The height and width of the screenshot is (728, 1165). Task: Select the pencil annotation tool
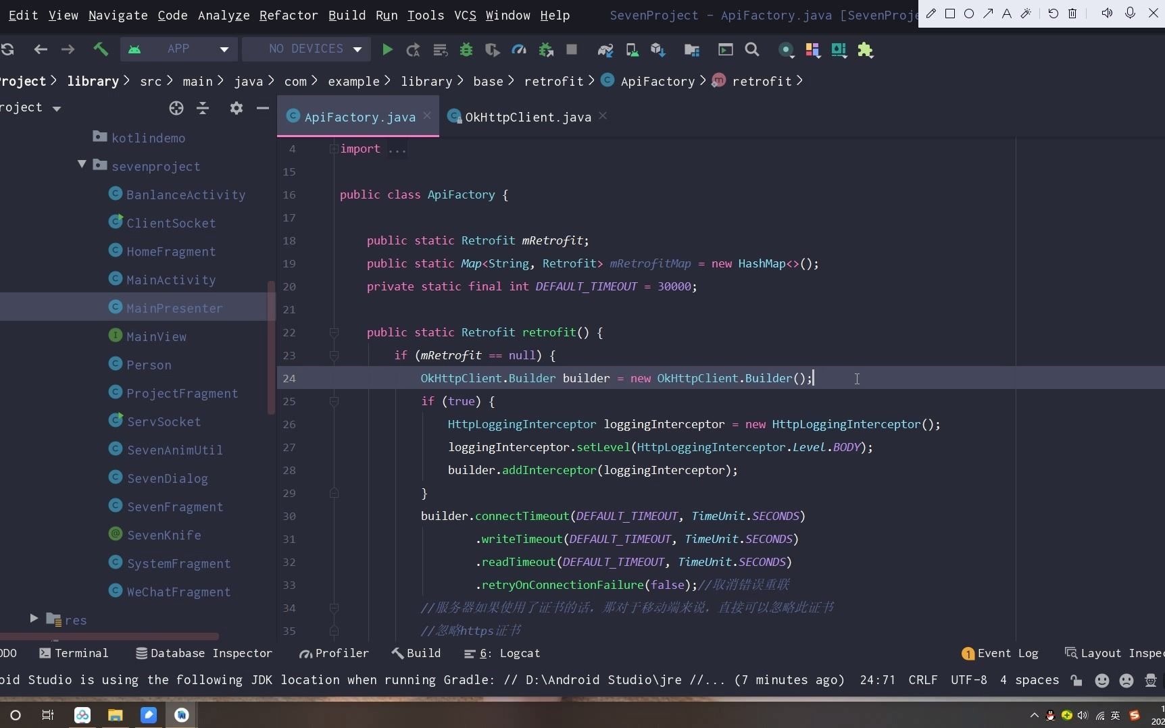point(931,14)
